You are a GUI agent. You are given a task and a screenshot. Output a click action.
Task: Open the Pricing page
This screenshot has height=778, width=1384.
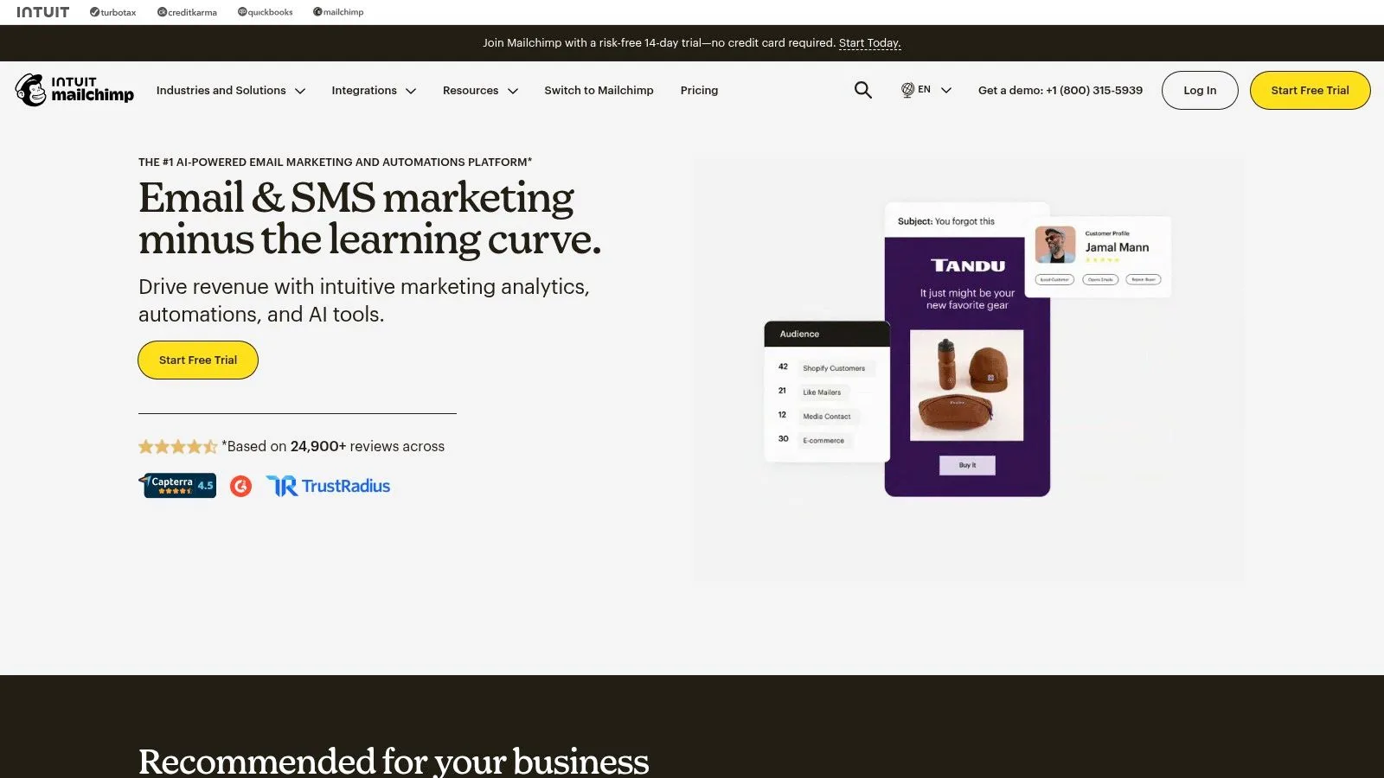click(x=699, y=90)
